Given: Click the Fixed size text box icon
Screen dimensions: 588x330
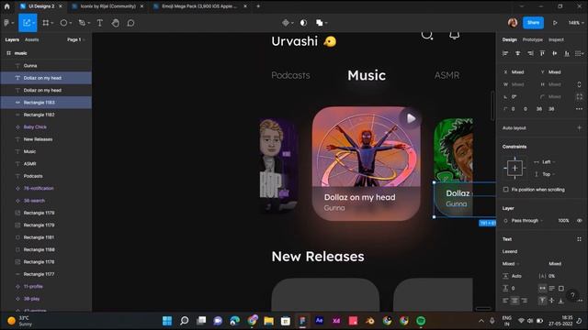Looking at the screenshot, I should [x=561, y=288].
